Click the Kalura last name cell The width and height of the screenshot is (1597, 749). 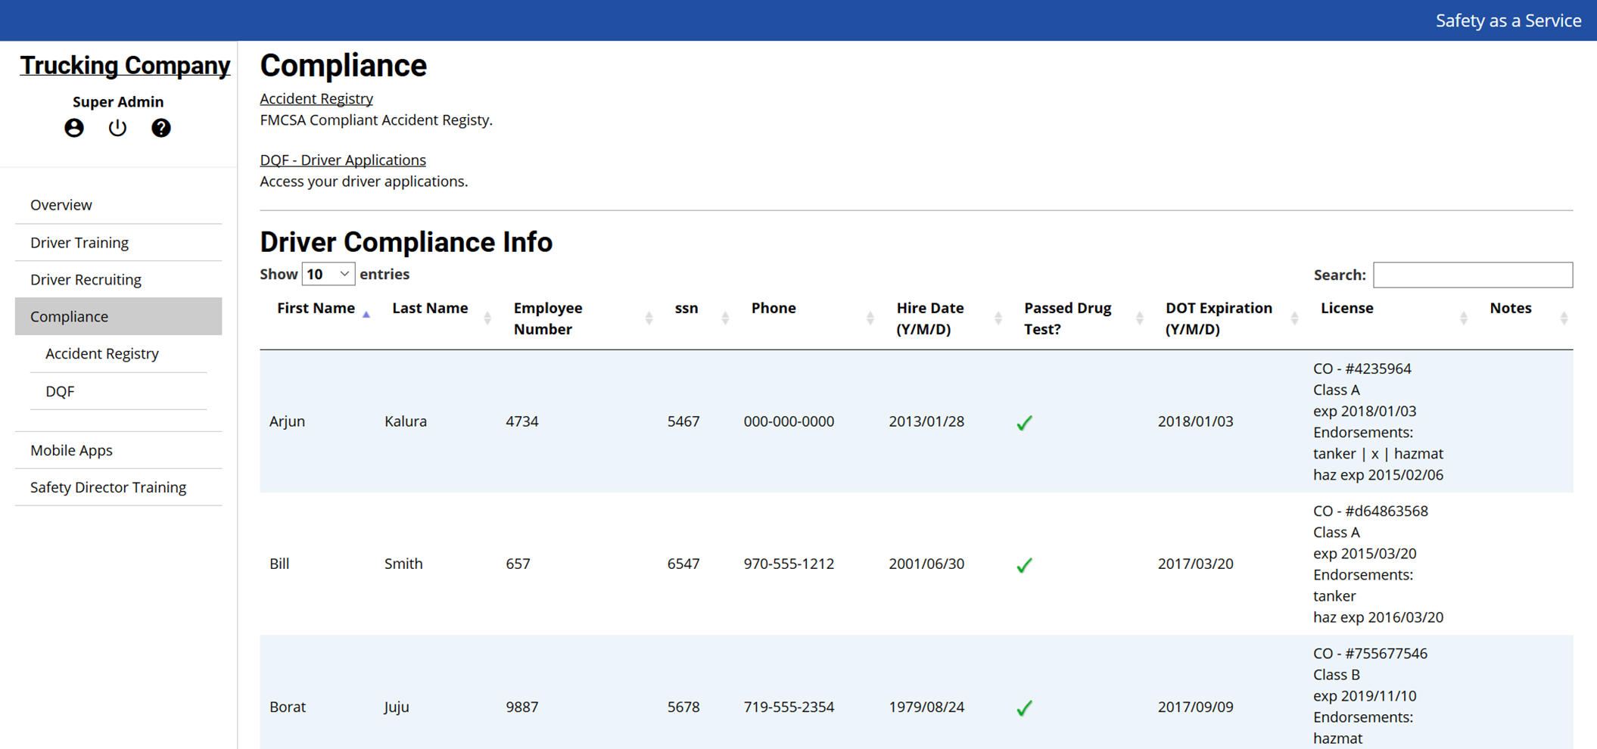(x=406, y=421)
